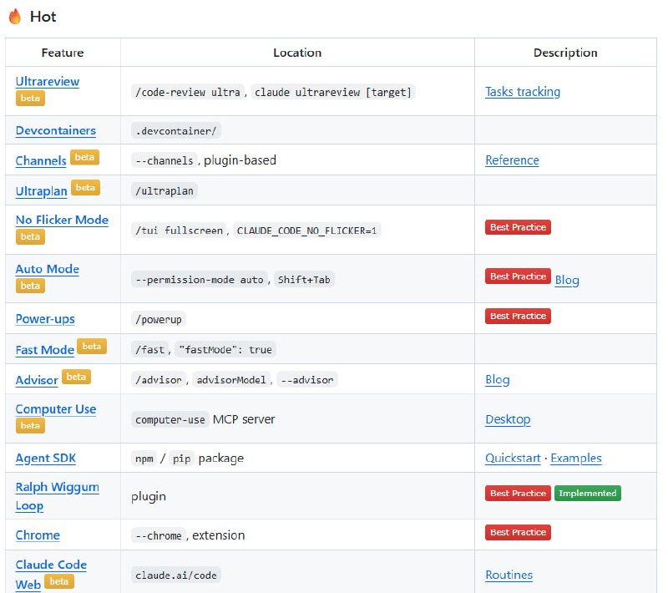668x593 pixels.
Task: Open the No Flicker Mode link
Action: 62,220
